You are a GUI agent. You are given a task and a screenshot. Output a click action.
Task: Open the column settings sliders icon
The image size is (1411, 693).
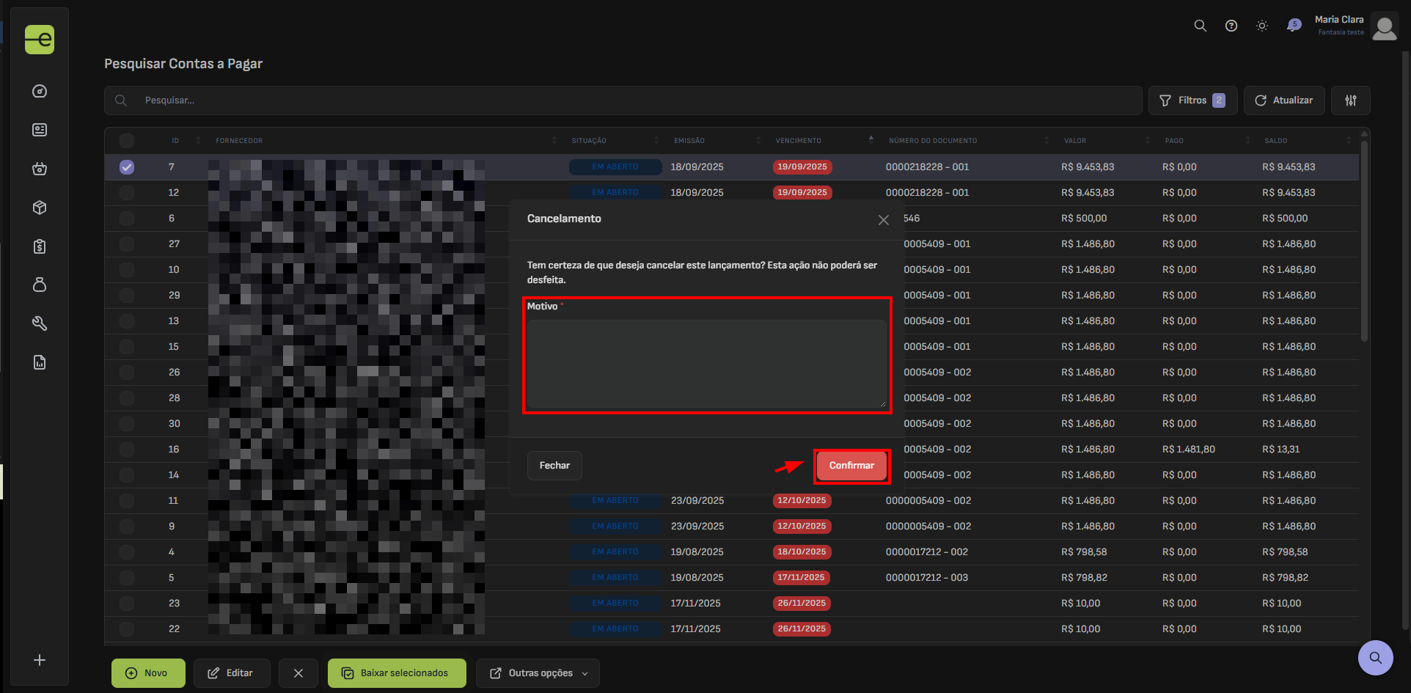click(x=1351, y=100)
